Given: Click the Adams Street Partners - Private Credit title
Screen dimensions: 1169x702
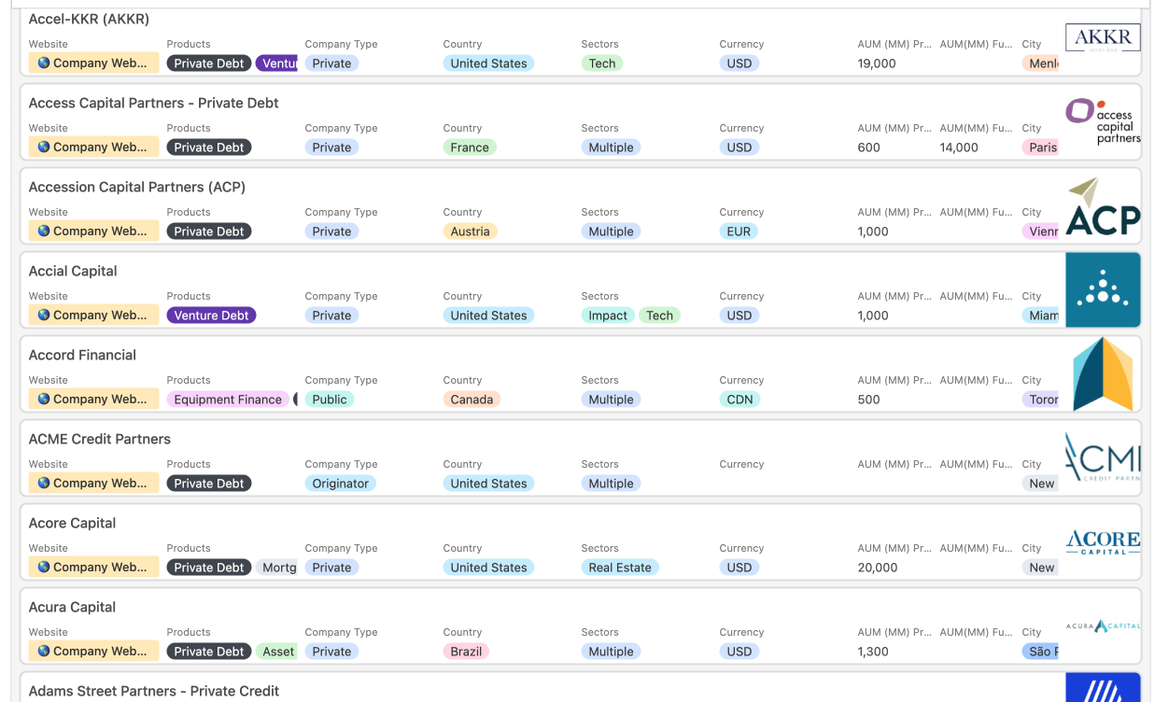Looking at the screenshot, I should [154, 692].
